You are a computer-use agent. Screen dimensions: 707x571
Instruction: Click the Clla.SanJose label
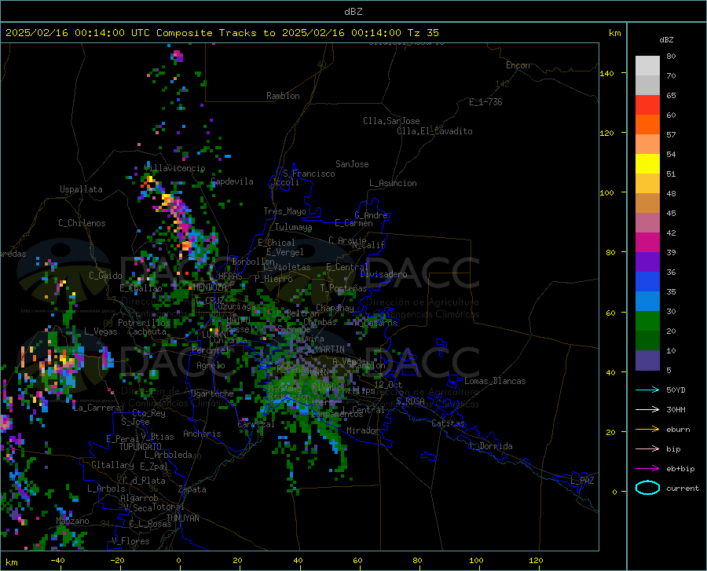click(x=391, y=121)
